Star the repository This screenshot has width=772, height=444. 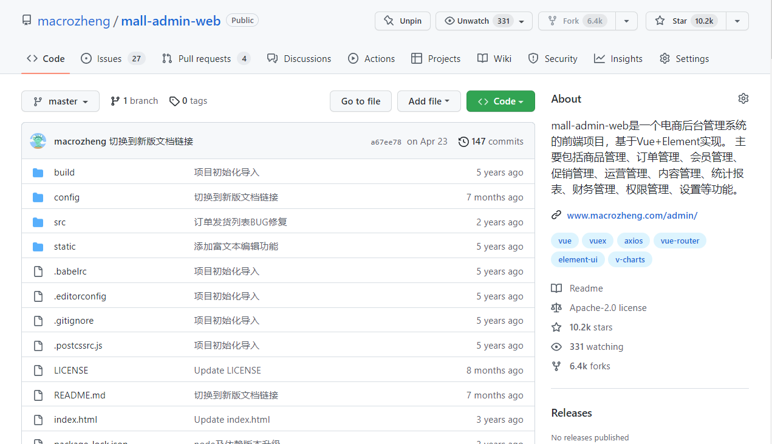pyautogui.click(x=686, y=21)
